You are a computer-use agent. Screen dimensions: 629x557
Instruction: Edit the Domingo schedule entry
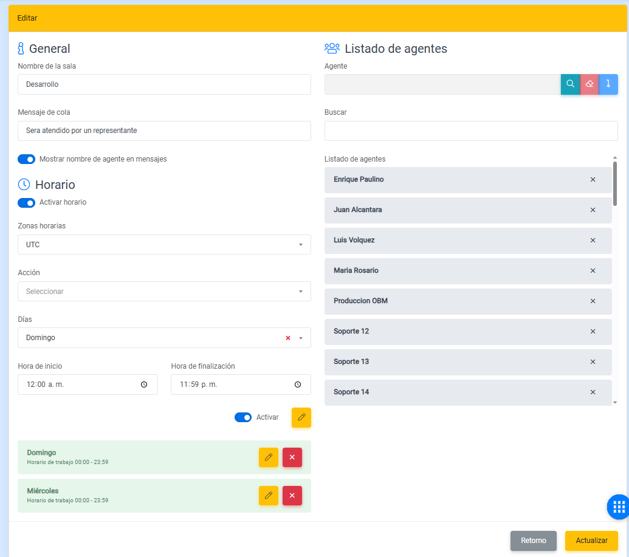coord(268,457)
